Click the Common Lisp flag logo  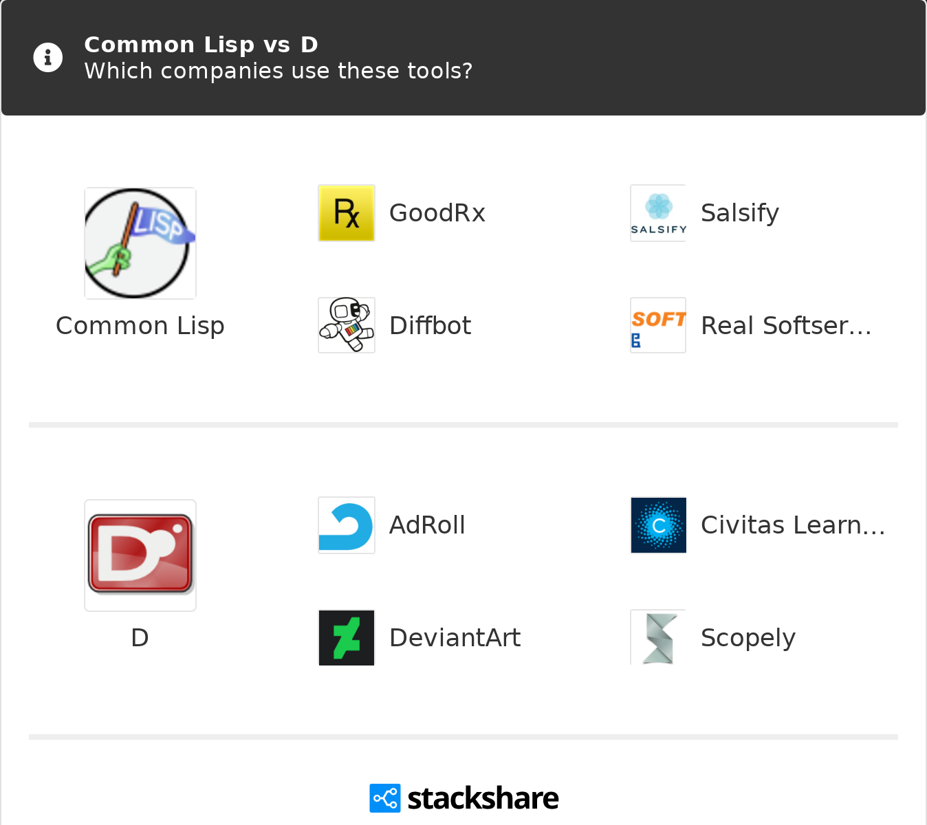tap(140, 243)
